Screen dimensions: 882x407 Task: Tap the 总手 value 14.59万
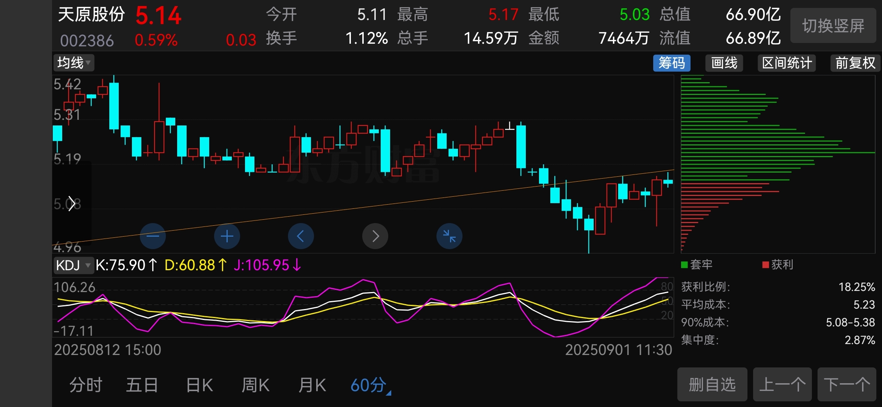tap(491, 38)
